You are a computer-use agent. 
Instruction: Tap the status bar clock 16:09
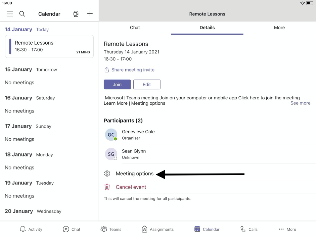tap(7, 3)
